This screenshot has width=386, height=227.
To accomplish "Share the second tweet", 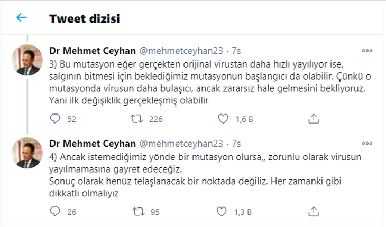I will pos(313,212).
